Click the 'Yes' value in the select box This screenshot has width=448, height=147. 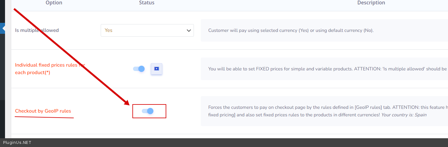coord(109,30)
